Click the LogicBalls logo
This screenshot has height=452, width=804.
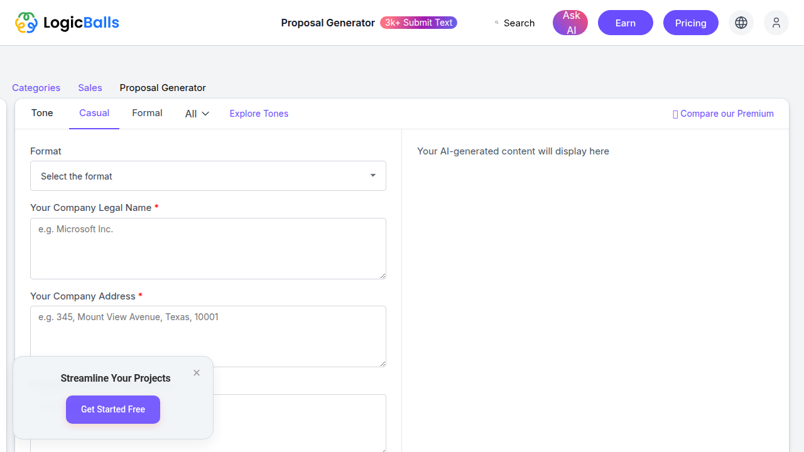point(67,23)
